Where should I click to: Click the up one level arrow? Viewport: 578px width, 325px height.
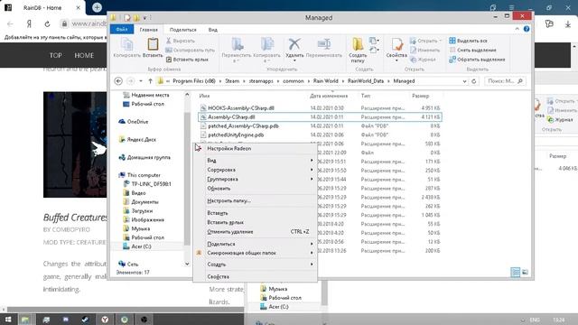(150, 81)
